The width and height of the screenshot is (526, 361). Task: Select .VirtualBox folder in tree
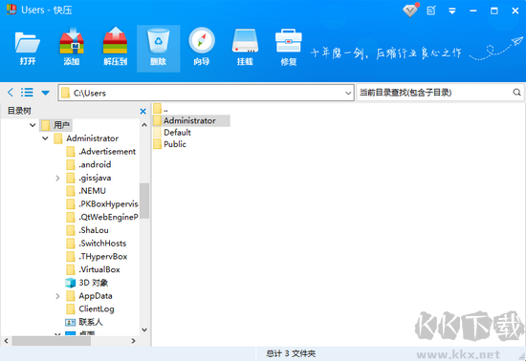coord(93,269)
